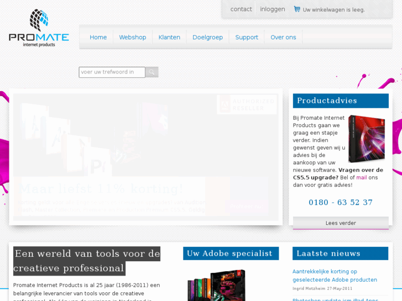Click the Productadvies heading

click(341, 101)
